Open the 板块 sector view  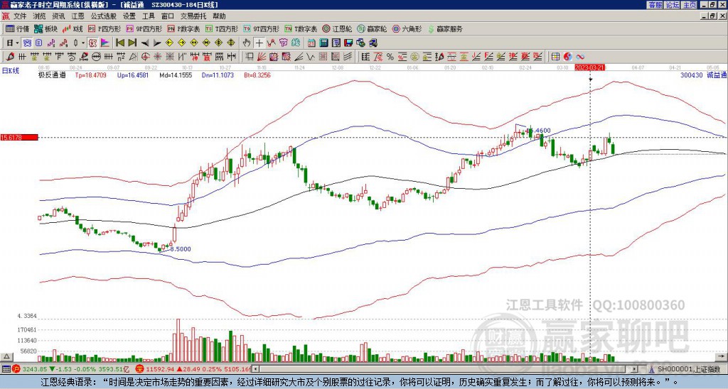[46, 28]
